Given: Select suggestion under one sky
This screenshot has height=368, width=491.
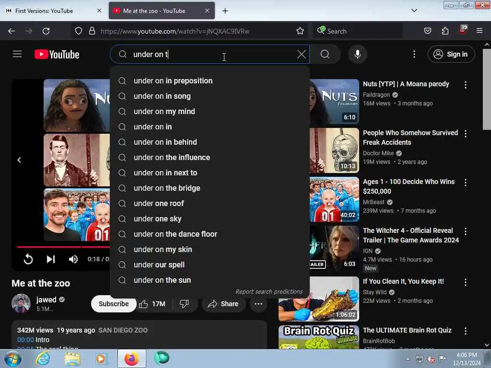Looking at the screenshot, I should 210,218.
